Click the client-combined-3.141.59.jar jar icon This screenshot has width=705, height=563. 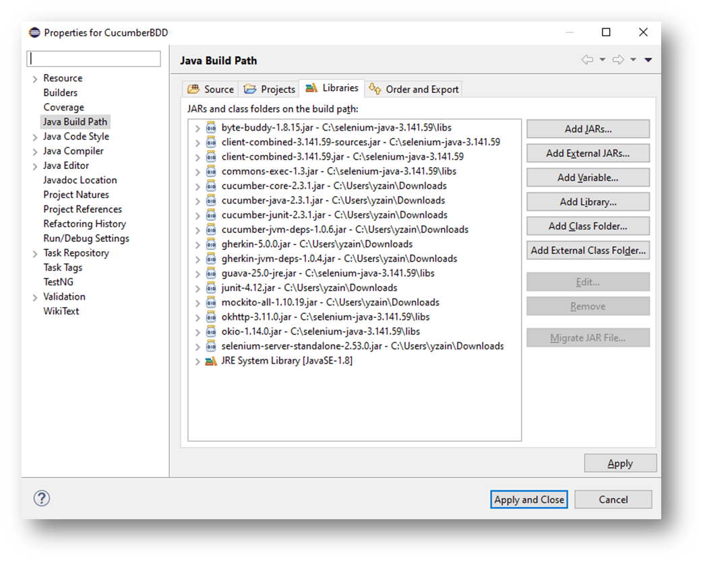pyautogui.click(x=211, y=157)
